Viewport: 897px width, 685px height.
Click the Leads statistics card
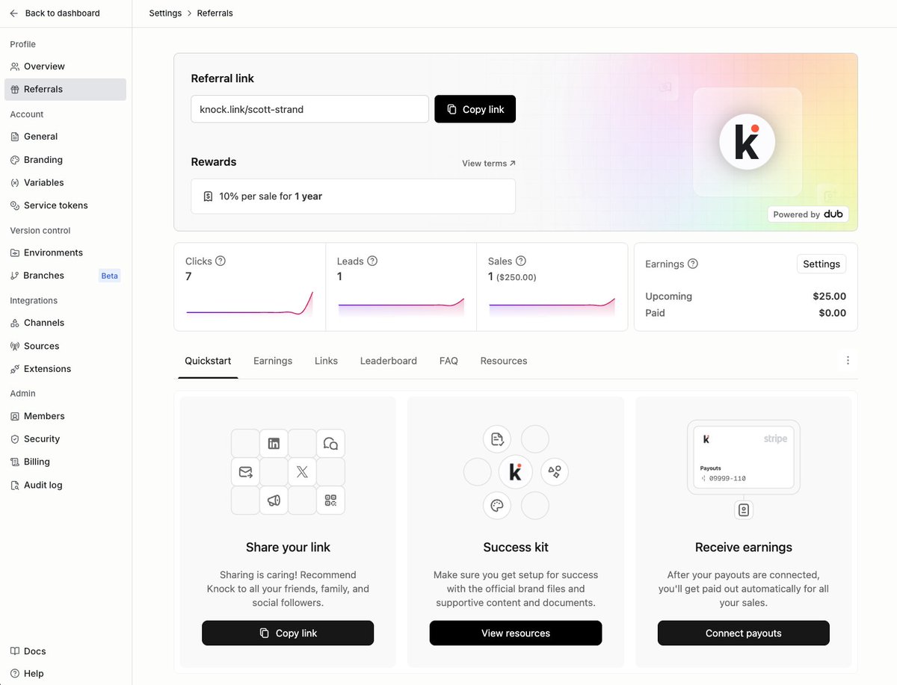(x=401, y=287)
